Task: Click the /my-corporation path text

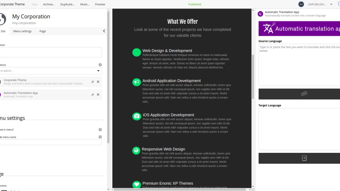Action: [24, 23]
